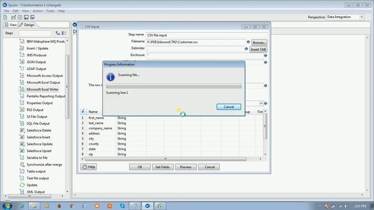Viewport: 374px width, 210px height.
Task: Open the Perspective Data Integration dropdown
Action: 362,17
